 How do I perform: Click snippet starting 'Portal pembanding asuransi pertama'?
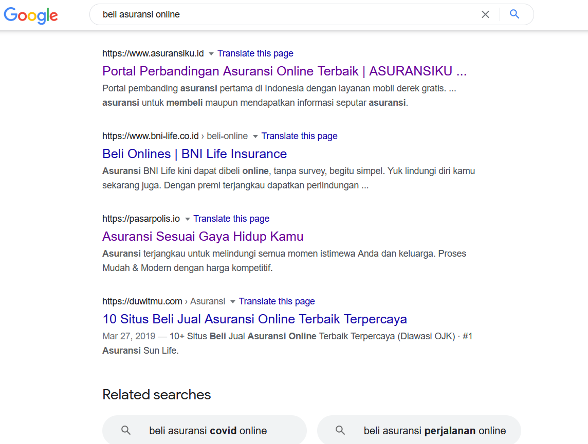click(280, 95)
